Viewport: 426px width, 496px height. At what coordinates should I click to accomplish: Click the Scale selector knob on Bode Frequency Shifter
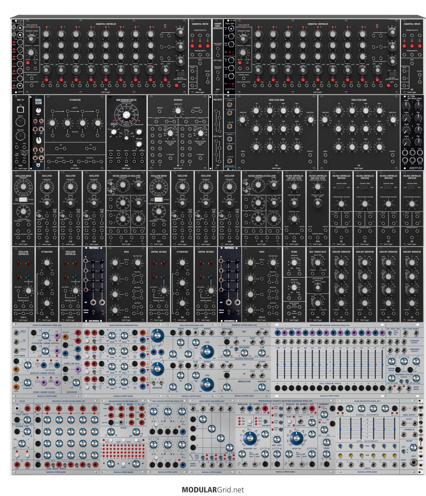[127, 138]
